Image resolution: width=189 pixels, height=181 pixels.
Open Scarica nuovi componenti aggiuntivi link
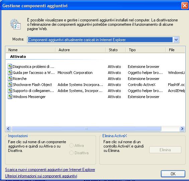tap(50, 170)
